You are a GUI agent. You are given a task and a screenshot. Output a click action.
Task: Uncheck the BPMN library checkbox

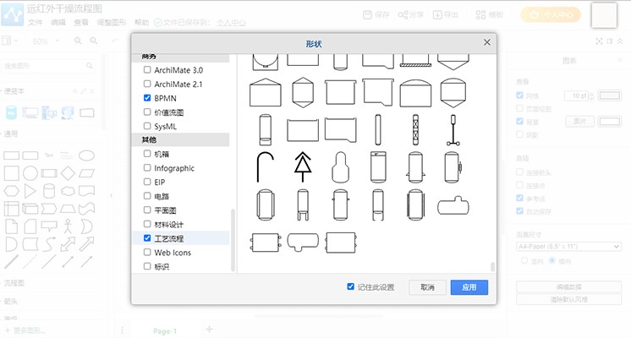pos(147,98)
